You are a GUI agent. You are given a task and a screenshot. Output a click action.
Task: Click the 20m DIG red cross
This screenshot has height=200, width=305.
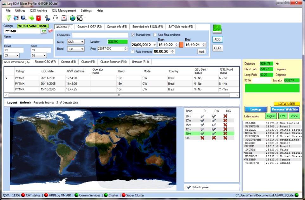pos(225,116)
